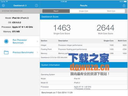Click Floating Point multi-core value 2784
Viewport: 128px width, 96px height.
[125, 49]
